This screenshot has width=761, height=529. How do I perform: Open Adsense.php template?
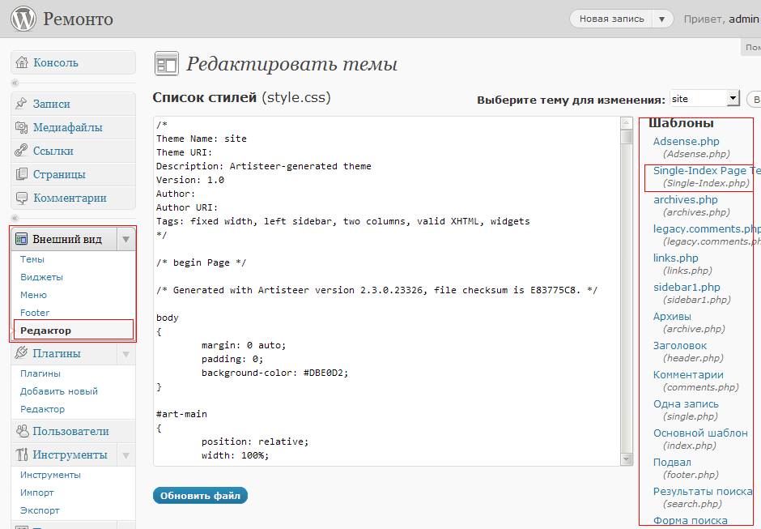point(687,141)
